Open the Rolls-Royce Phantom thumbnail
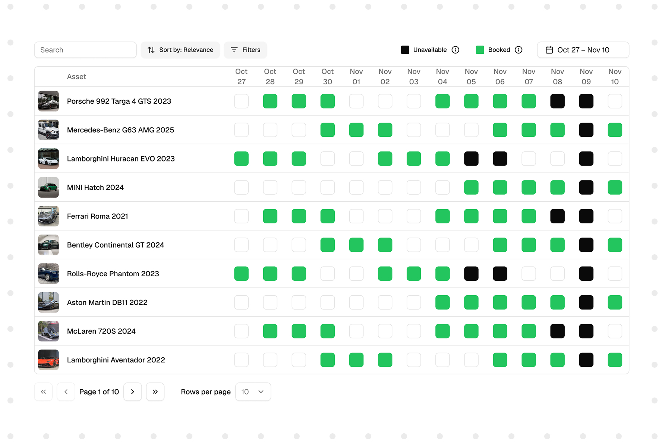Viewport: 665px width, 443px height. [x=48, y=273]
